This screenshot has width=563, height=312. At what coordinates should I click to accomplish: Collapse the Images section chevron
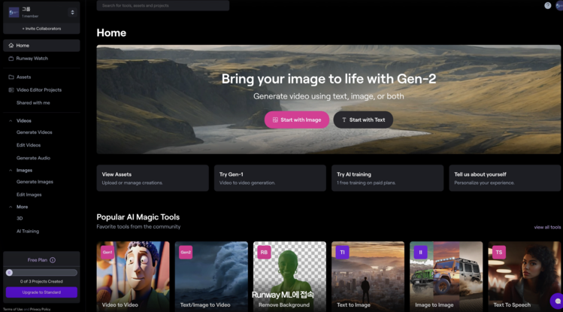tap(11, 171)
